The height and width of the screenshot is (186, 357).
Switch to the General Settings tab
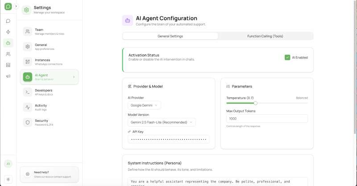pyautogui.click(x=170, y=36)
